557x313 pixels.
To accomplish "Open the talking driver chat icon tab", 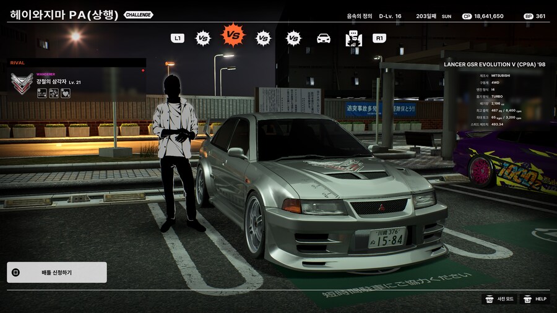I will (353, 38).
